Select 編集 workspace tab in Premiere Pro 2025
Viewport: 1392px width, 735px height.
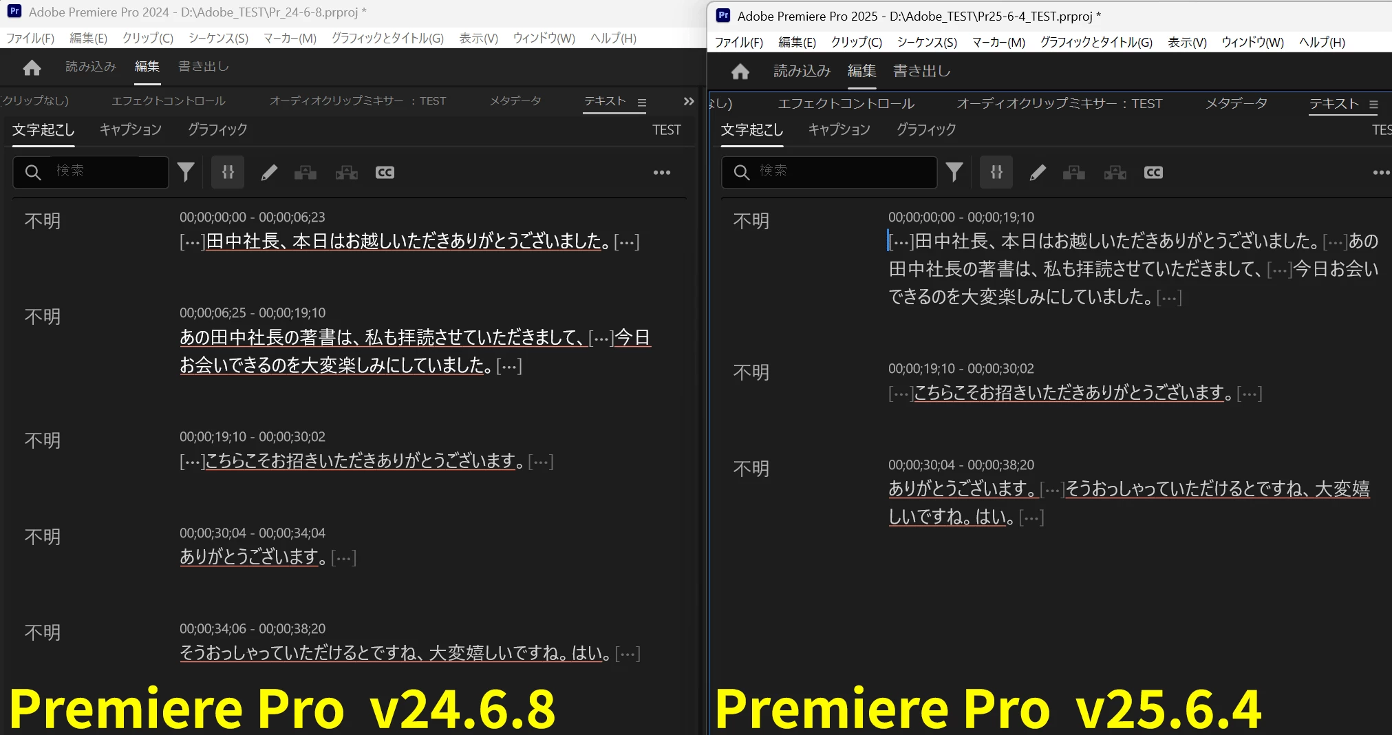point(862,72)
